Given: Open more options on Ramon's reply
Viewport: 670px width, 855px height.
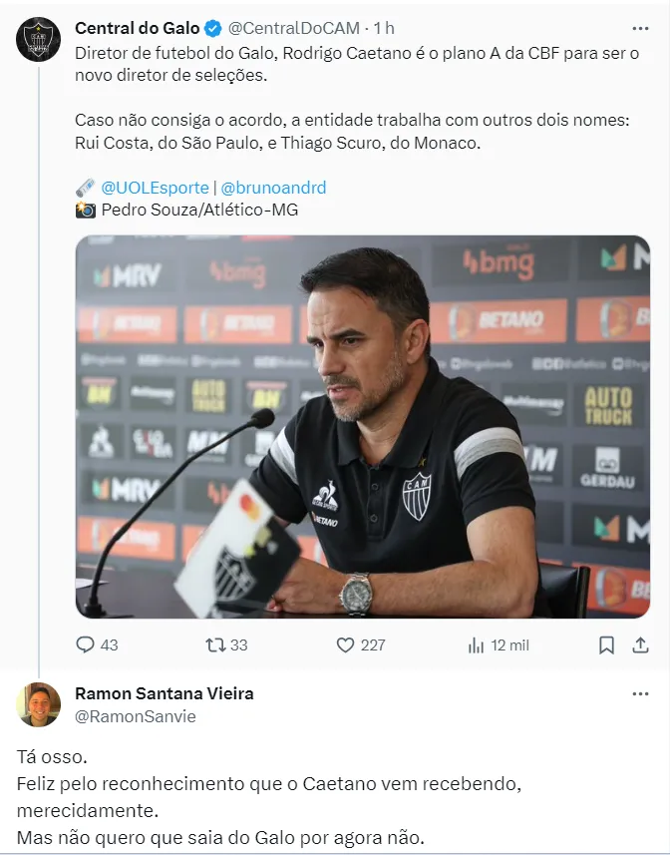Looking at the screenshot, I should (640, 693).
